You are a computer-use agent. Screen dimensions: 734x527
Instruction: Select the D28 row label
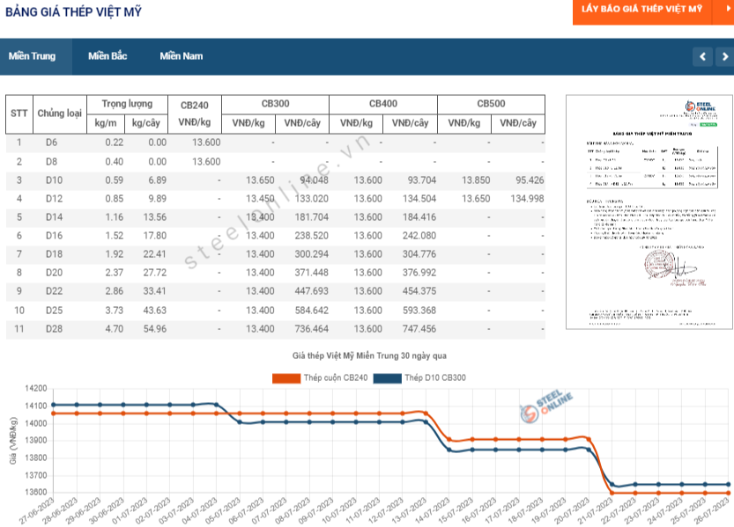pos(54,329)
